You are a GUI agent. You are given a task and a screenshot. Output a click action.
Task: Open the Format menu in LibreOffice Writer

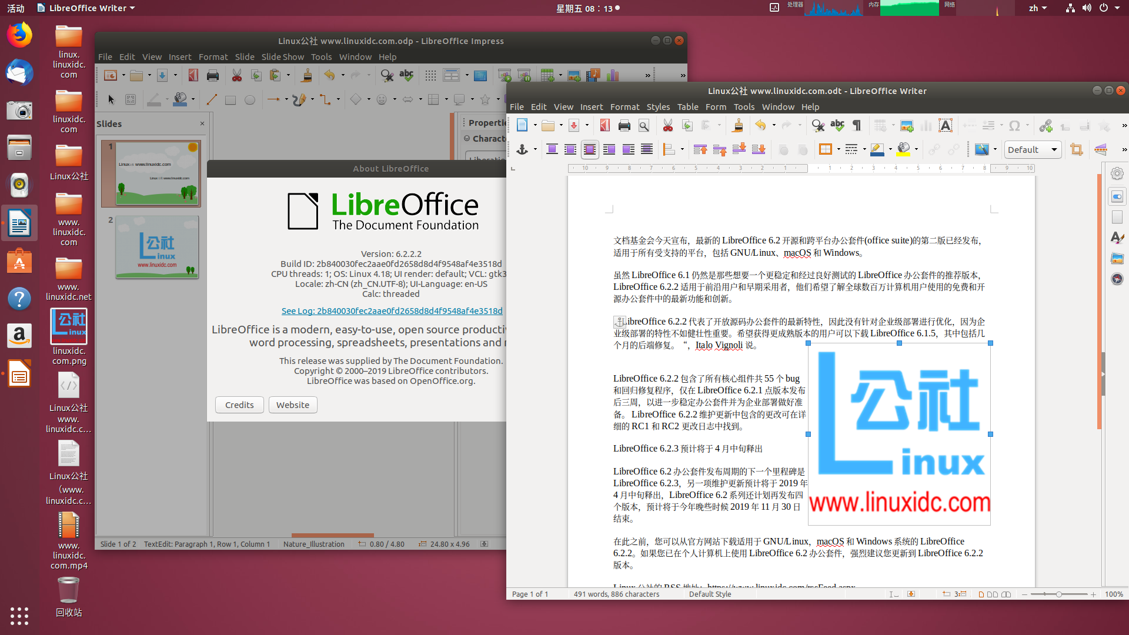point(624,106)
